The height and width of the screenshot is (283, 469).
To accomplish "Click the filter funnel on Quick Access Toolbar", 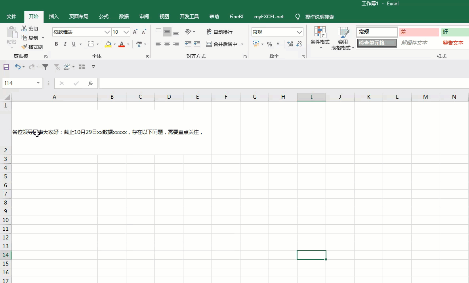I will tap(45, 67).
